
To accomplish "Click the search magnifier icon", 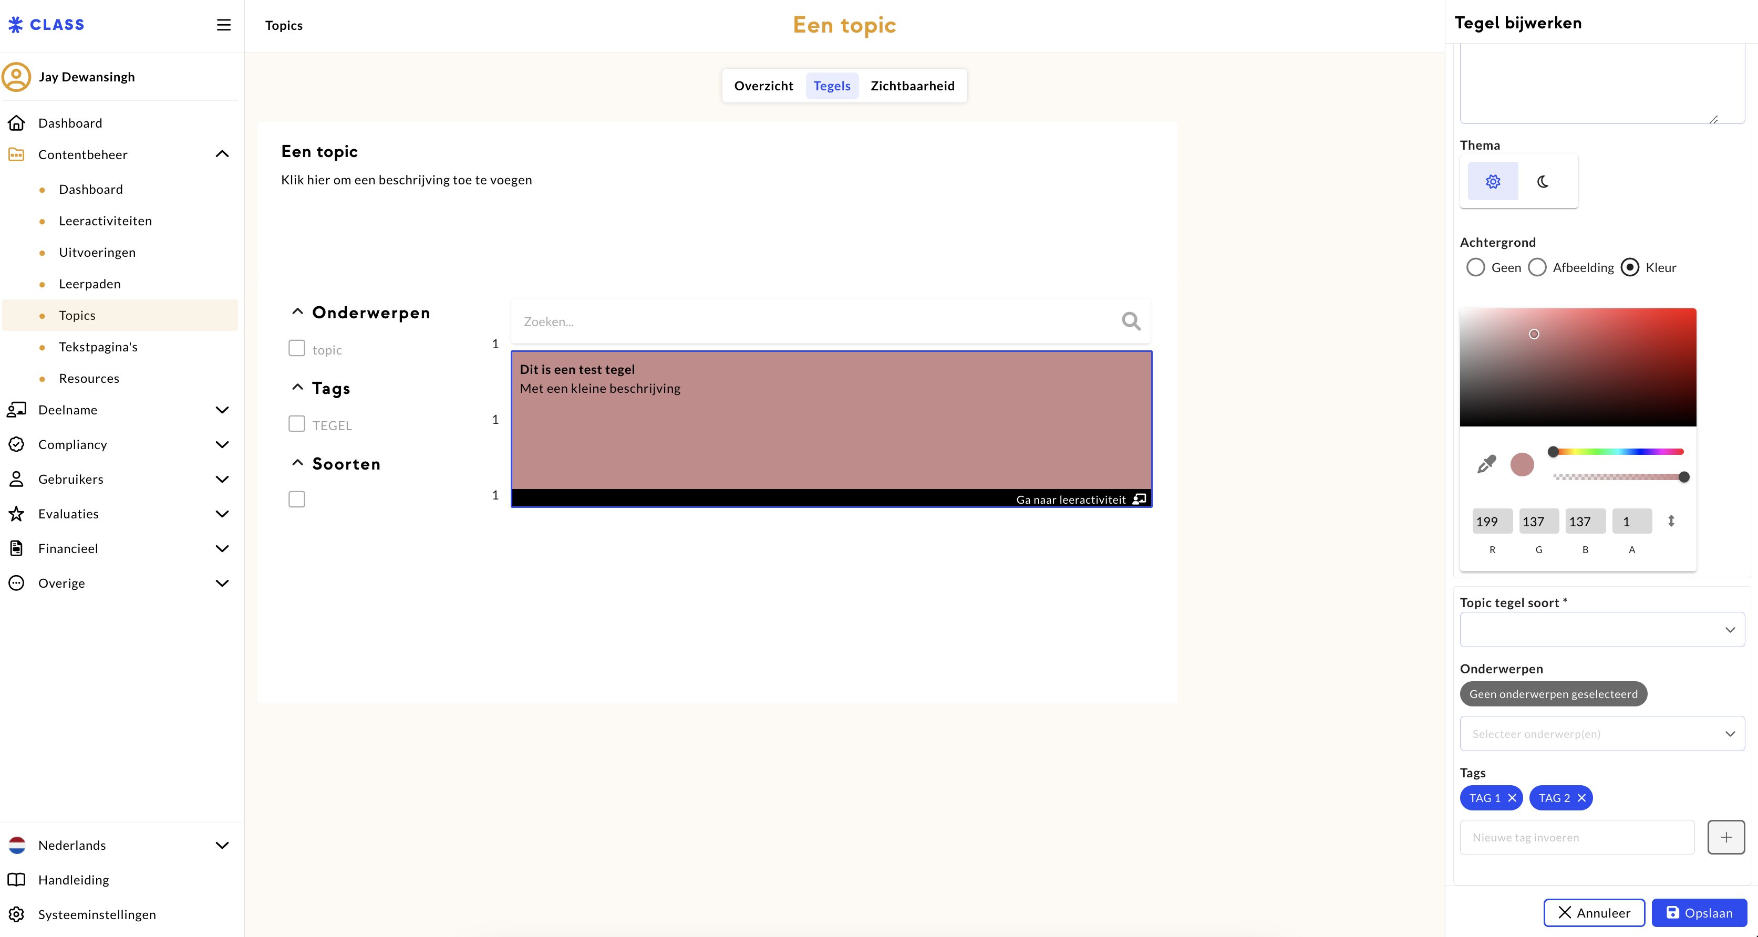I will (1131, 321).
